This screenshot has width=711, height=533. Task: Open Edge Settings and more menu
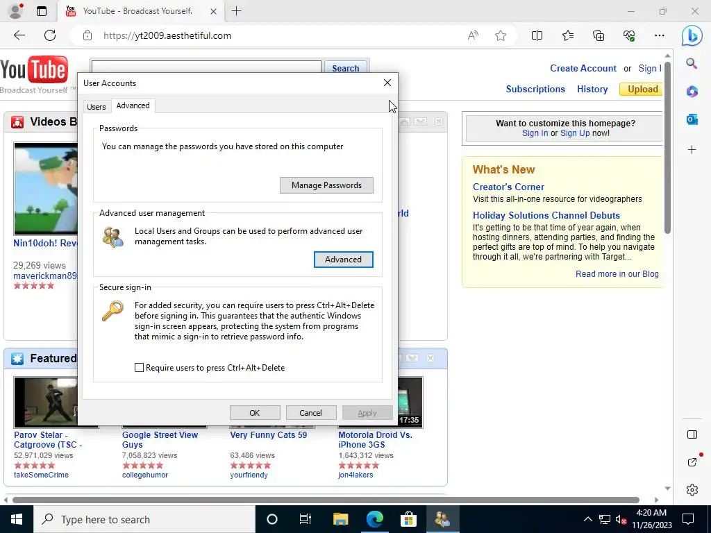click(660, 35)
